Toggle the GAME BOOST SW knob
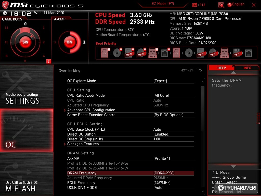 [x=25, y=42]
